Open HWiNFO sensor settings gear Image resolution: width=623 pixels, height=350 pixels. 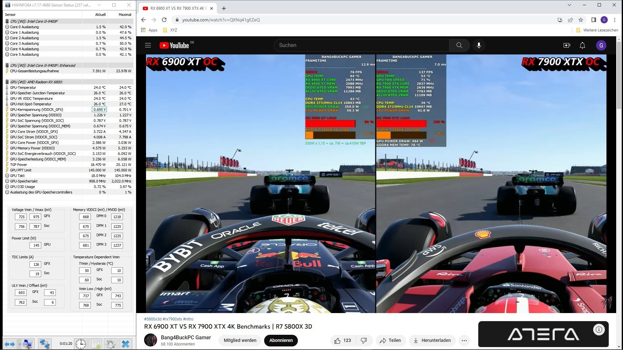(x=110, y=344)
